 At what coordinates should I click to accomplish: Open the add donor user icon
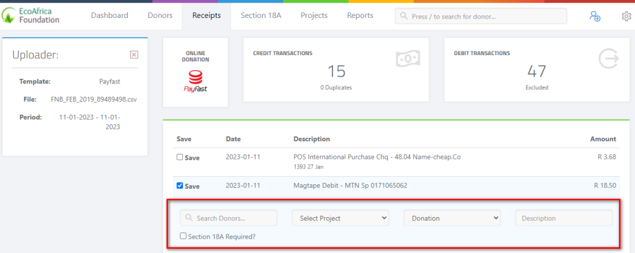595,16
